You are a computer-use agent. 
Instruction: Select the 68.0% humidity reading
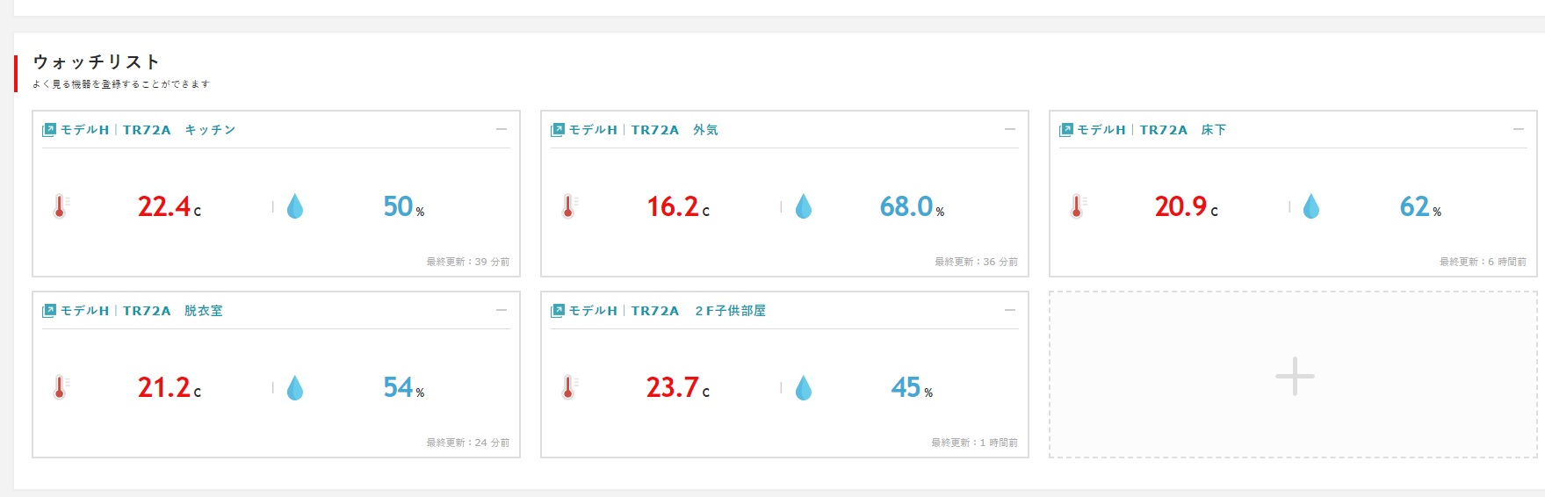(912, 206)
